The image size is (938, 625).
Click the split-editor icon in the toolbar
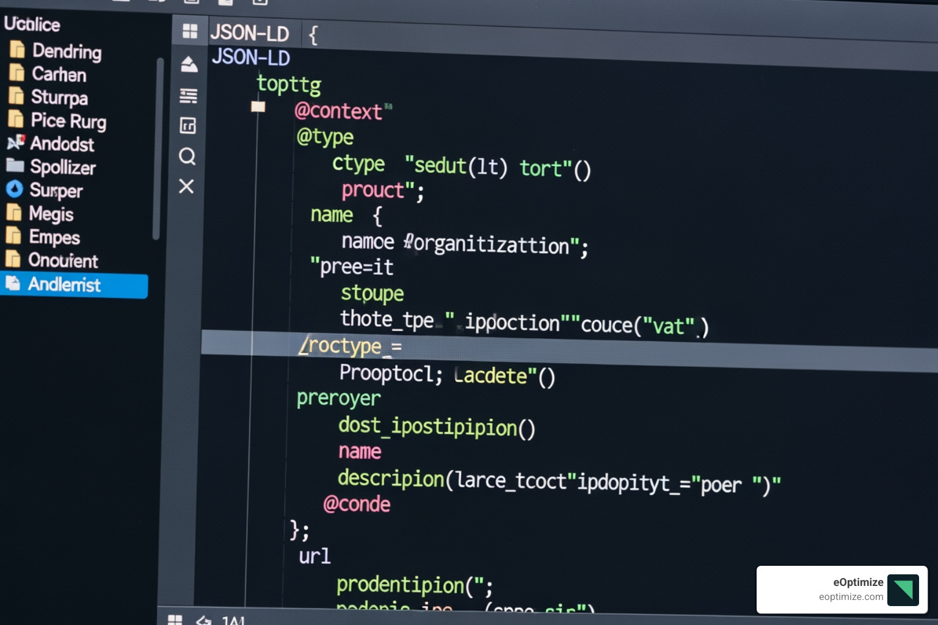(x=187, y=126)
